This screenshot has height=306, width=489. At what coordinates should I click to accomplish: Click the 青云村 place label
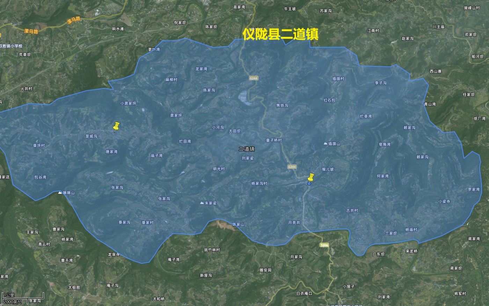(44, 244)
